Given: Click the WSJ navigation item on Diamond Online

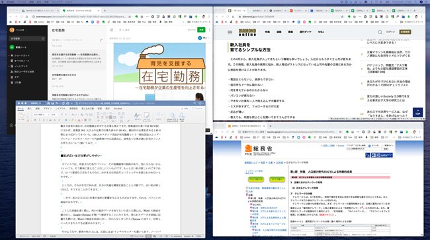Looking at the screenshot, I should pos(321,32).
